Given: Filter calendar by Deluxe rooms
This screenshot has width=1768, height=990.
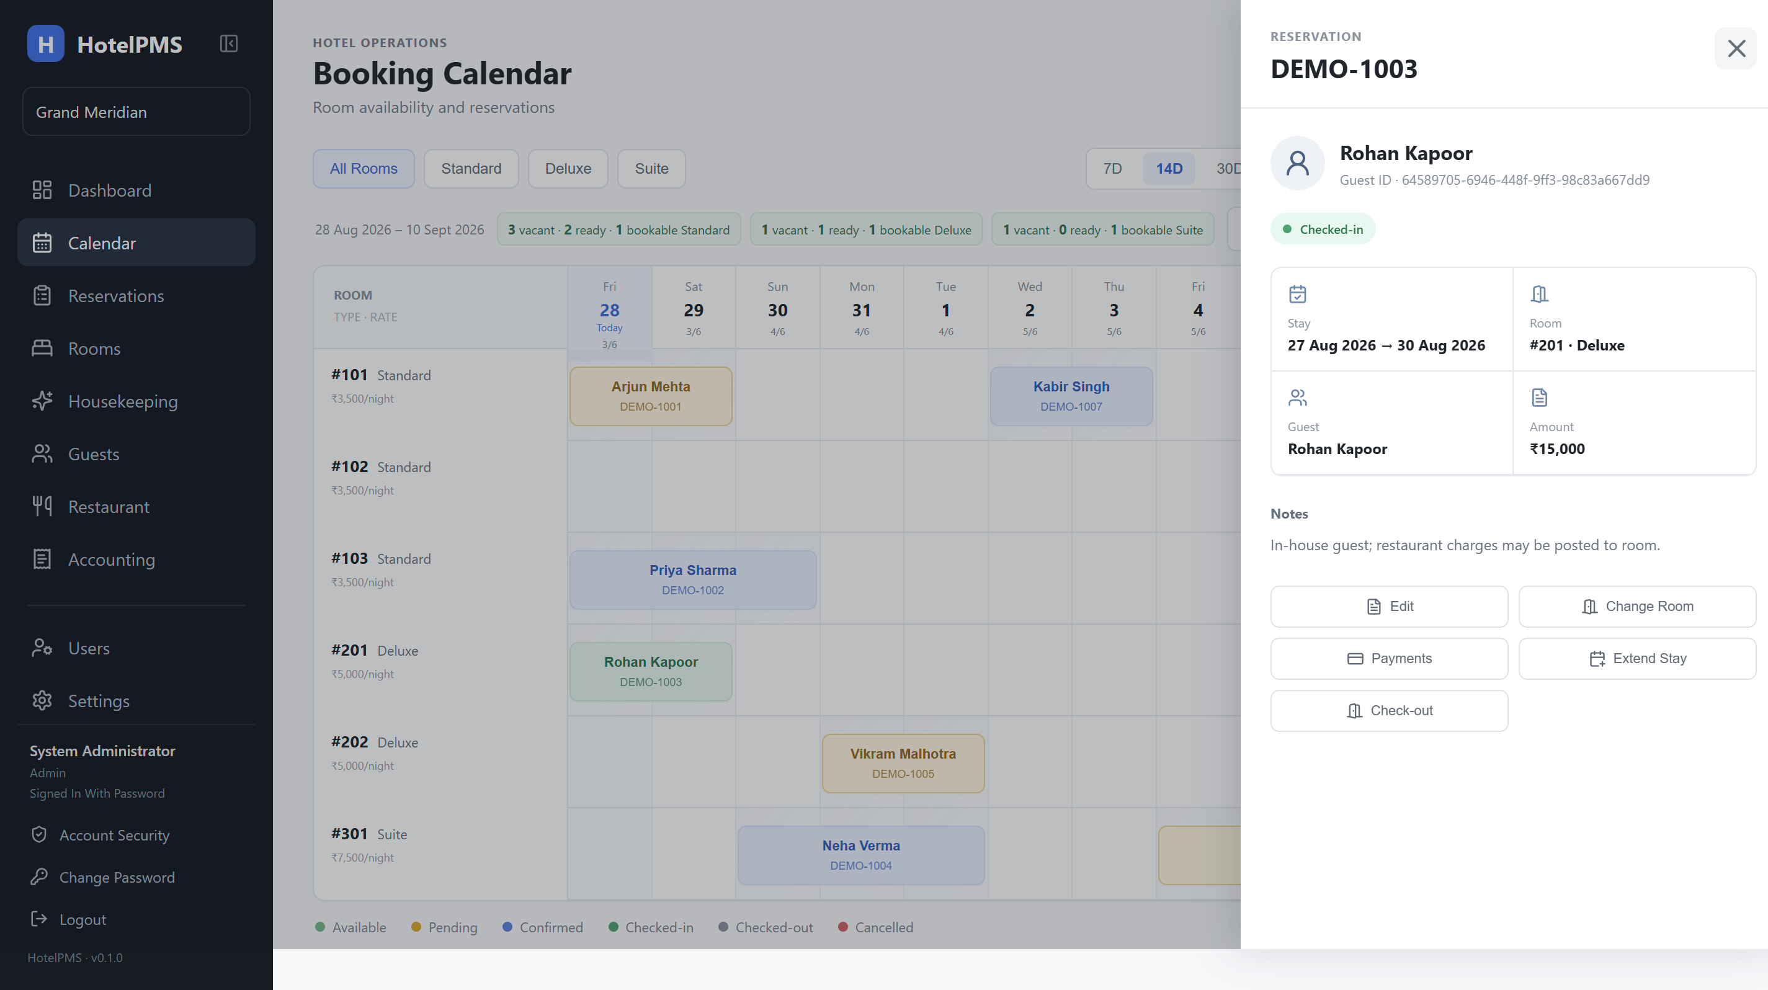Looking at the screenshot, I should point(568,169).
